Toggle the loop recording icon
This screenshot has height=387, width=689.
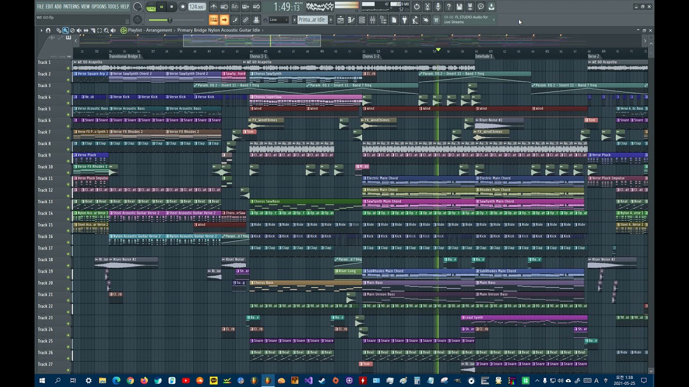click(256, 7)
